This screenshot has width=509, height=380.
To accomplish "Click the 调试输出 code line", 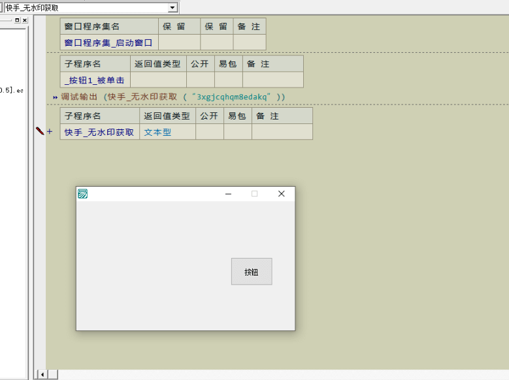I will [x=173, y=97].
